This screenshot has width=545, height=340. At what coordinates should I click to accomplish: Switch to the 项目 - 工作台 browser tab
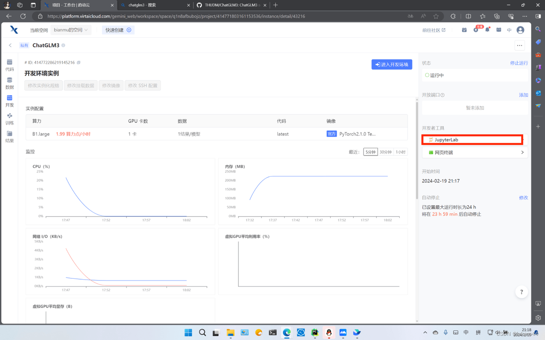(79, 5)
